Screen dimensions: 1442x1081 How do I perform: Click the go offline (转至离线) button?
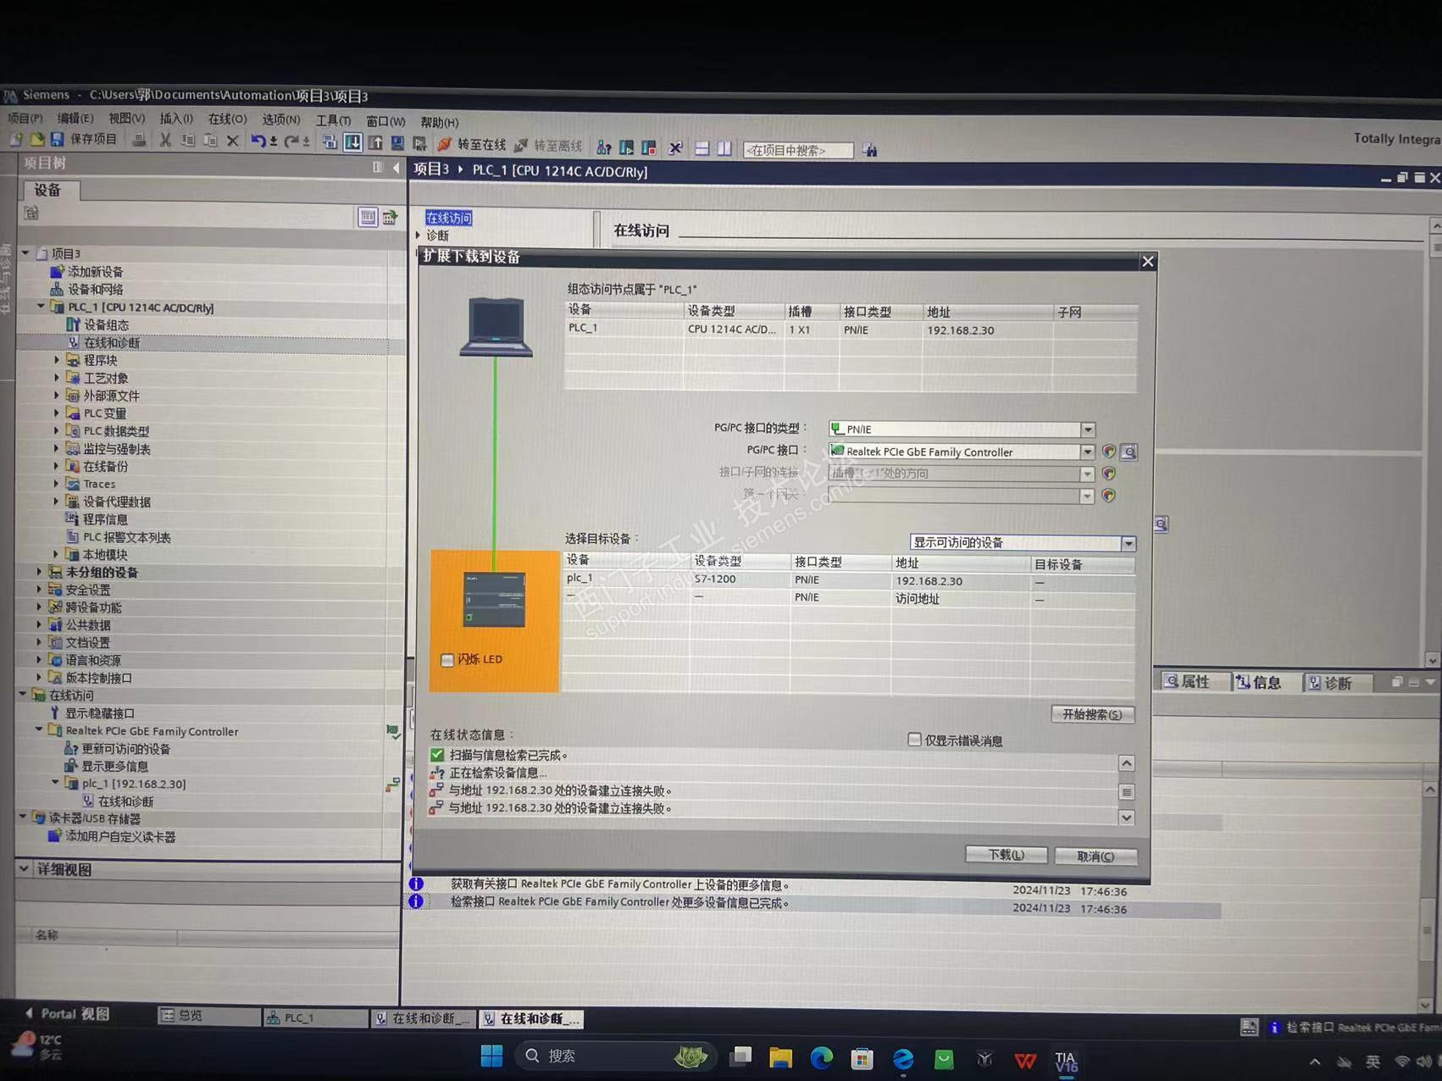pyautogui.click(x=548, y=146)
